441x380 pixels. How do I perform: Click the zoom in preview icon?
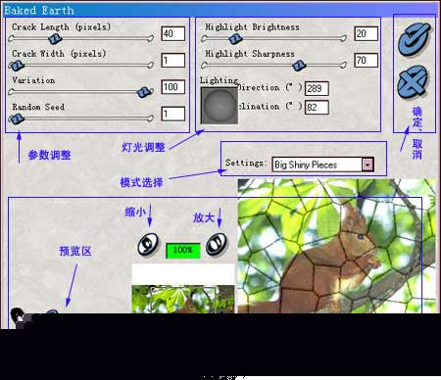tap(217, 244)
